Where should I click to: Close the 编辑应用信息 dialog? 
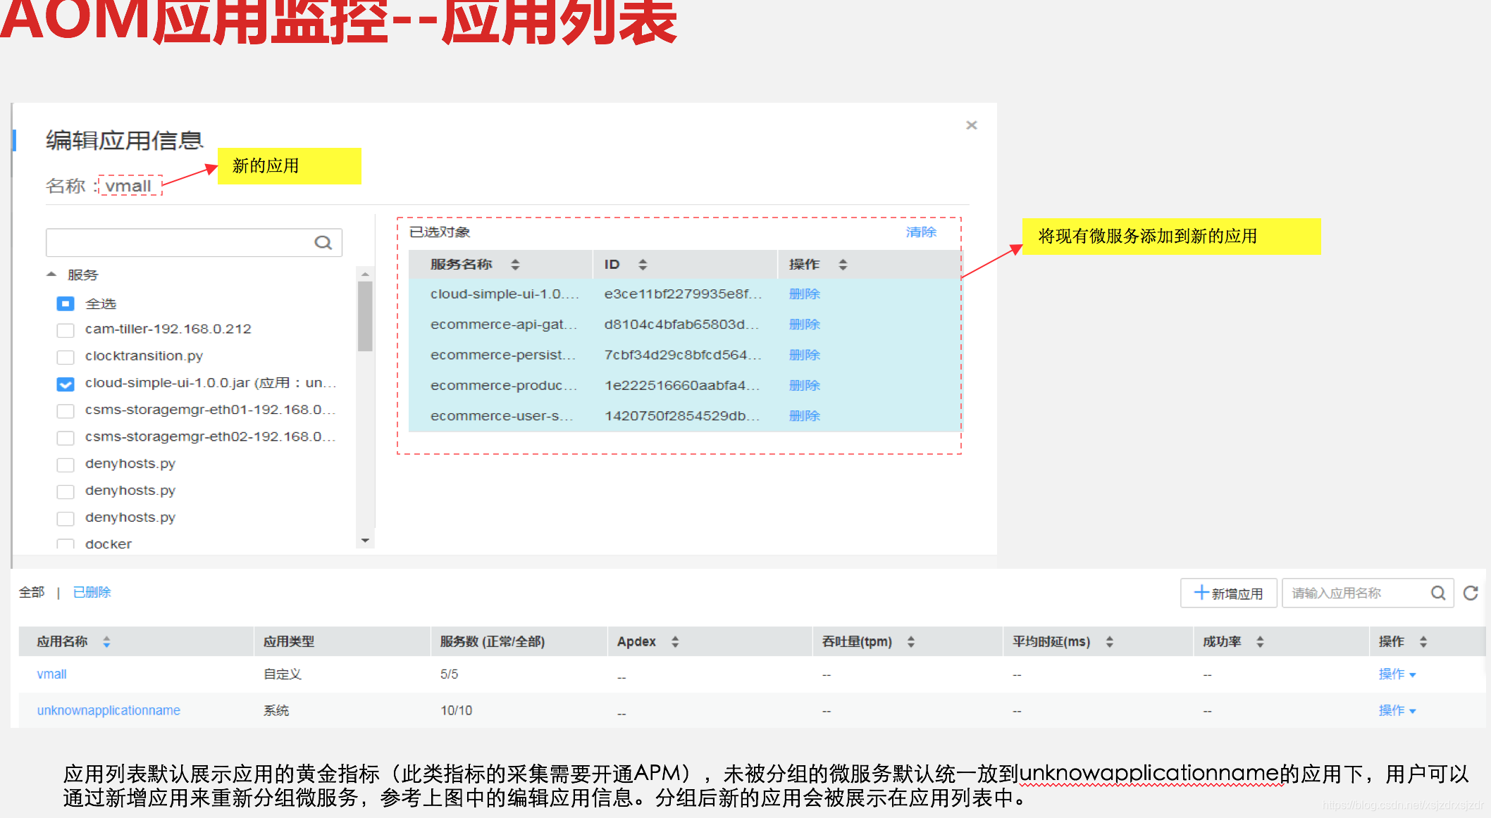(x=972, y=125)
